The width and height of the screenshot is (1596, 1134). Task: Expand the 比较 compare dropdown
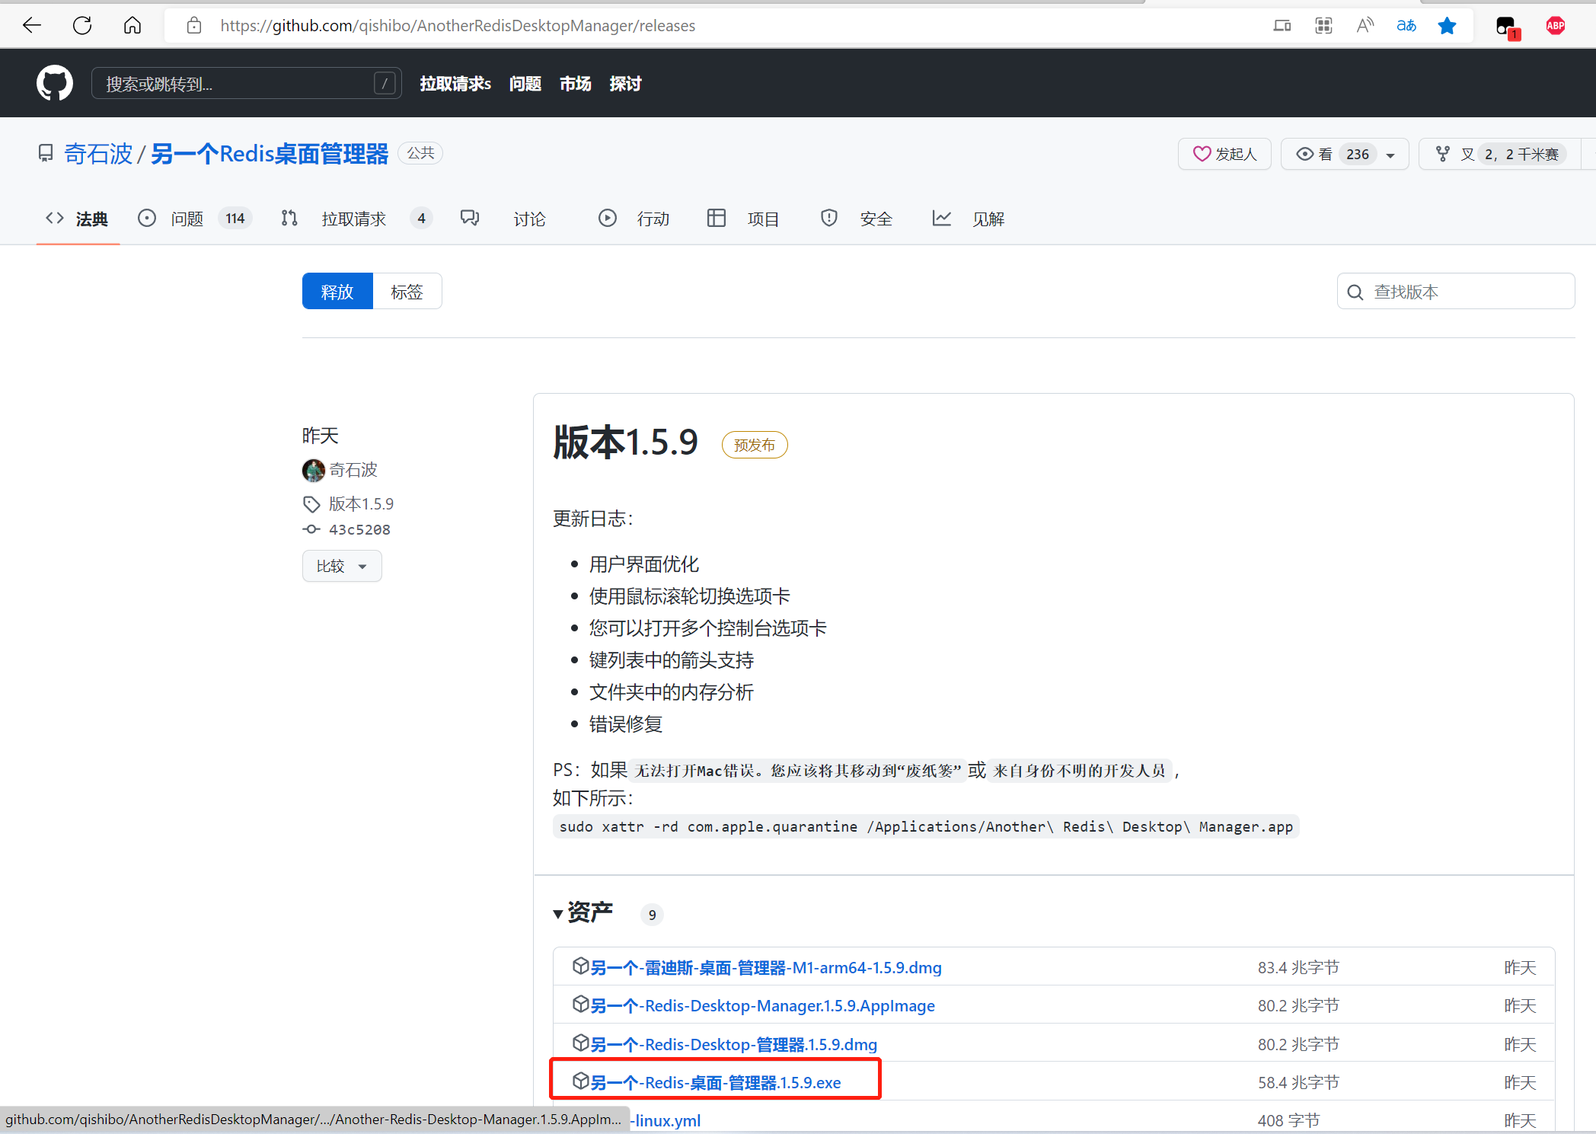(342, 566)
